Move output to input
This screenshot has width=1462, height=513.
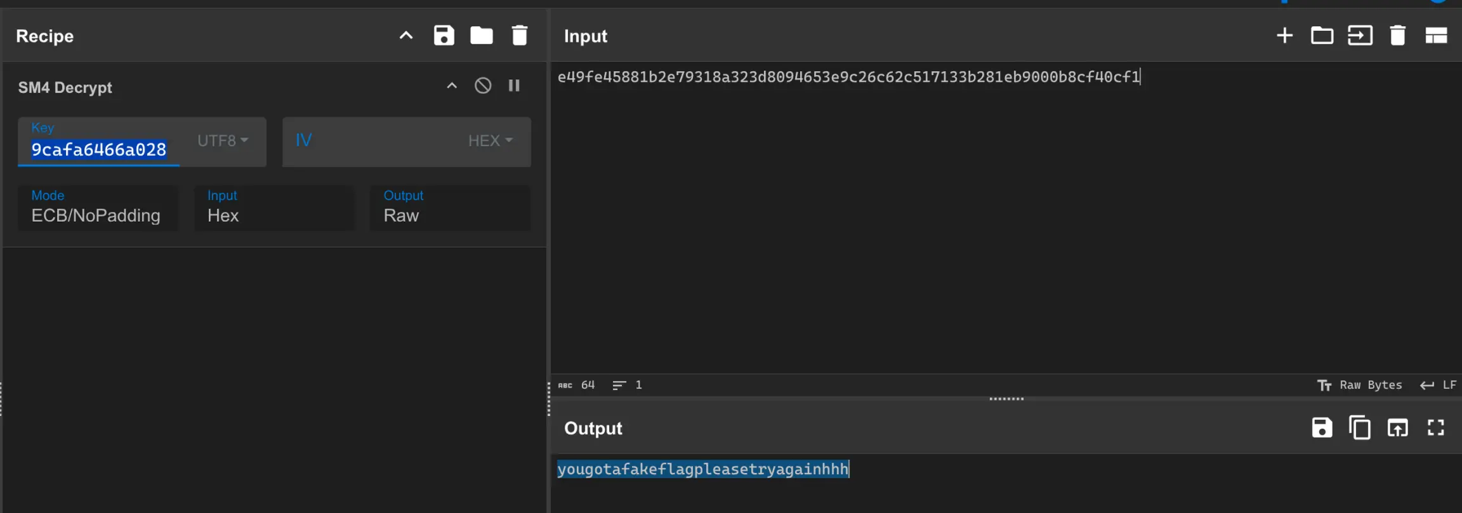coord(1397,428)
